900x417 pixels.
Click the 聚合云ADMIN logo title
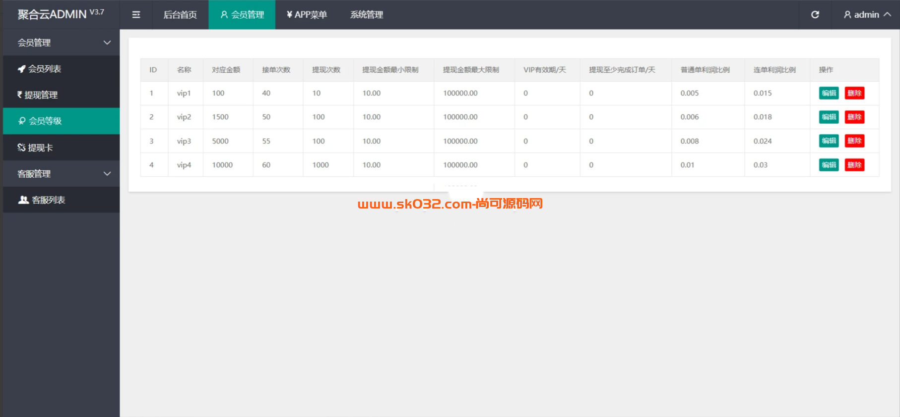(x=61, y=14)
